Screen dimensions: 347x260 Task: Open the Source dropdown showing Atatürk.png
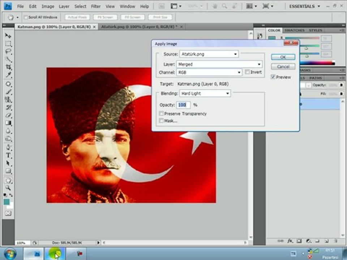click(209, 54)
